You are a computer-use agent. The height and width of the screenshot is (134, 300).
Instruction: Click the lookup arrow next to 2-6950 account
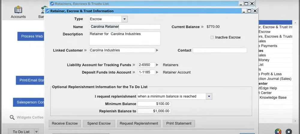coord(157,65)
